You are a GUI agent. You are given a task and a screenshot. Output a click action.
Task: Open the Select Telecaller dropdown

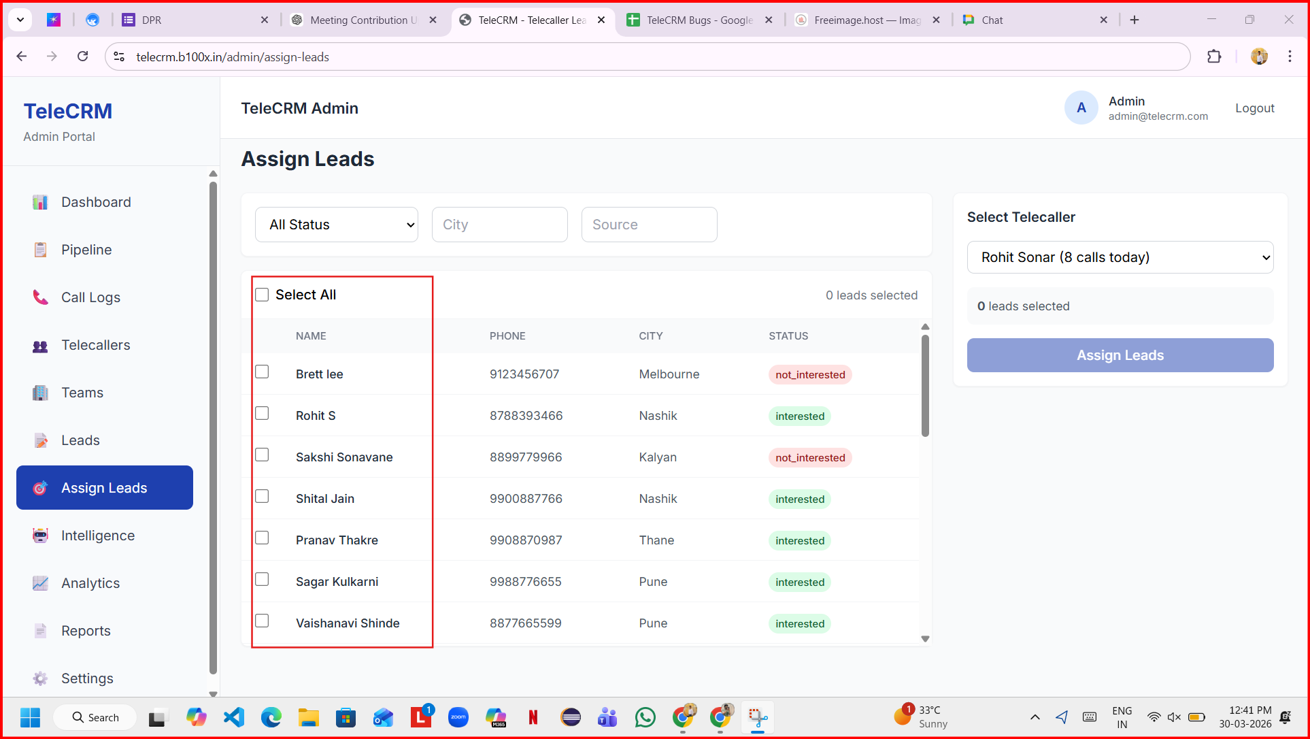click(x=1120, y=257)
